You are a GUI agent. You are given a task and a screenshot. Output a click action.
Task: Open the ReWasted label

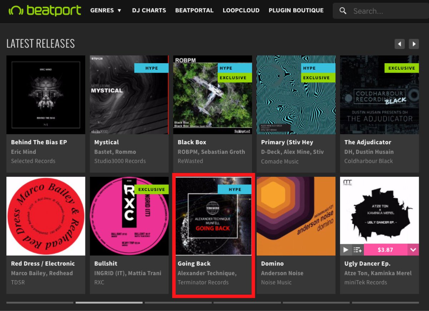click(x=190, y=161)
